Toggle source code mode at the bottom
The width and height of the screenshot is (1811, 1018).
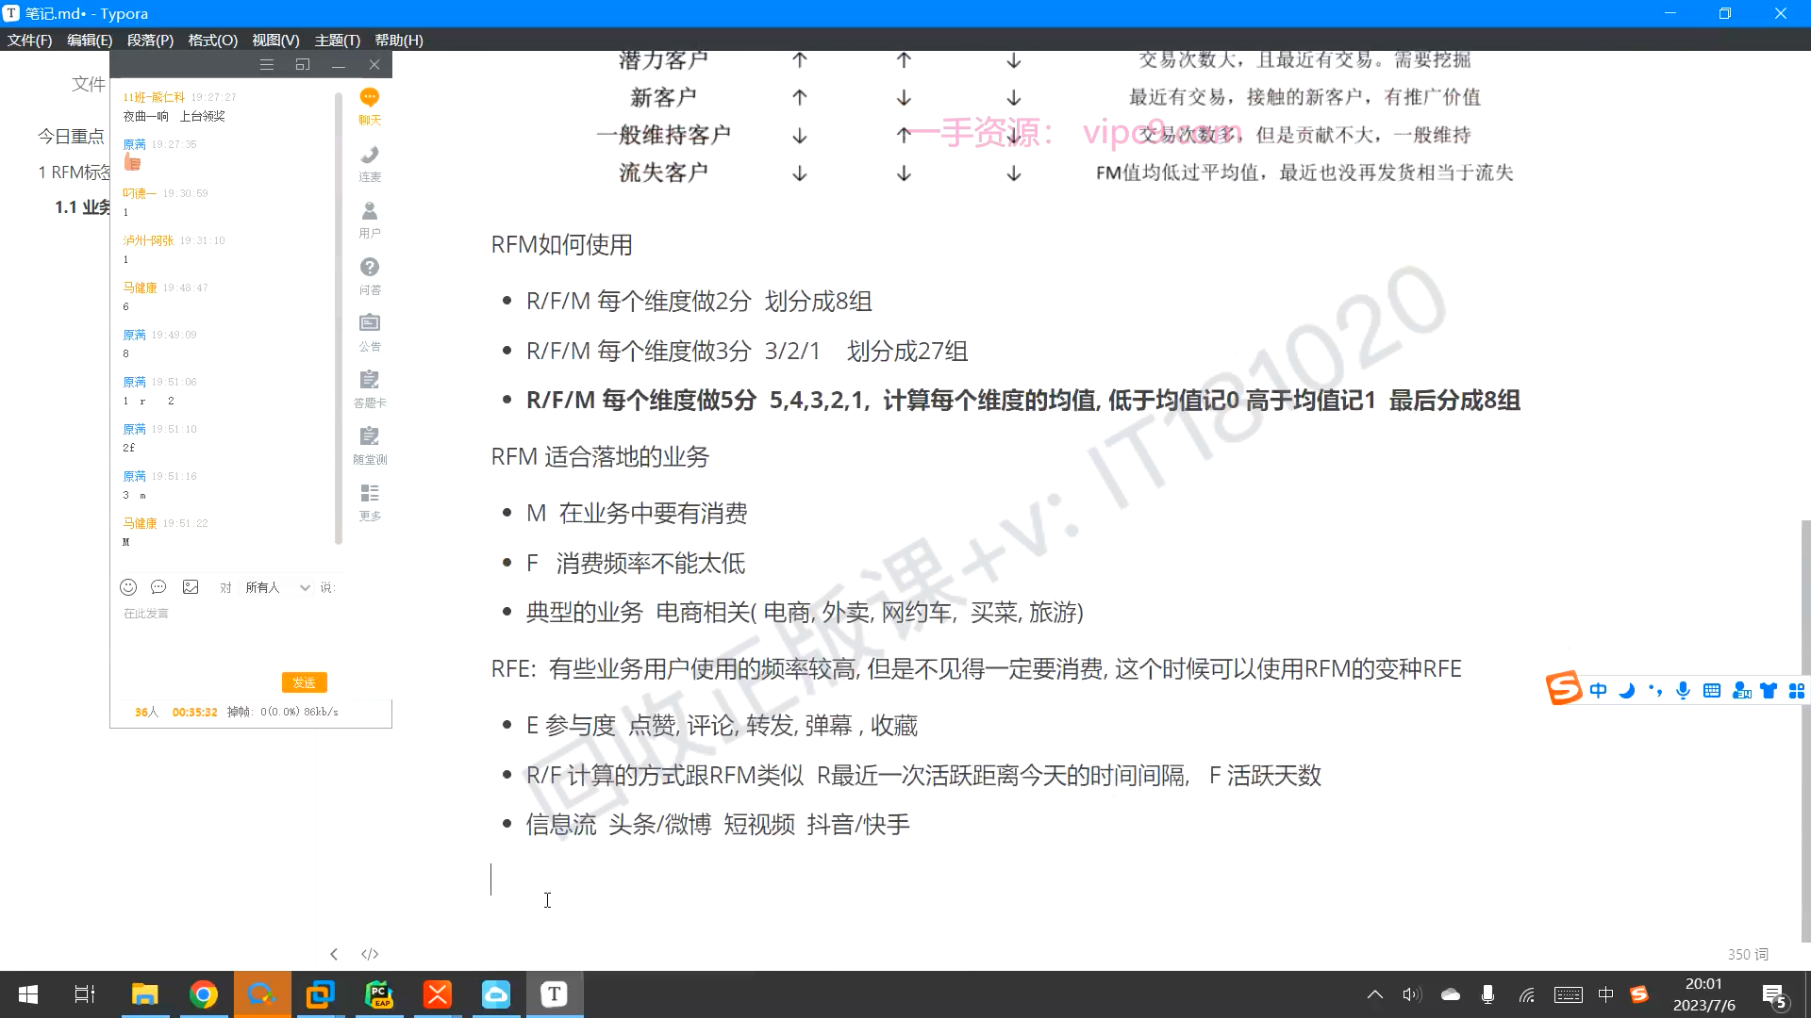(370, 954)
